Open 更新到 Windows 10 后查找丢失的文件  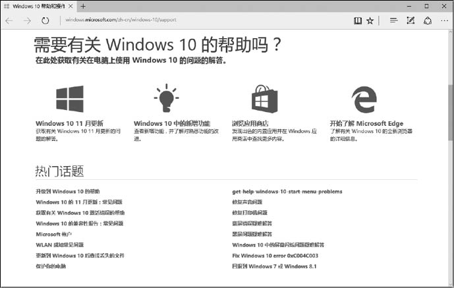80,256
